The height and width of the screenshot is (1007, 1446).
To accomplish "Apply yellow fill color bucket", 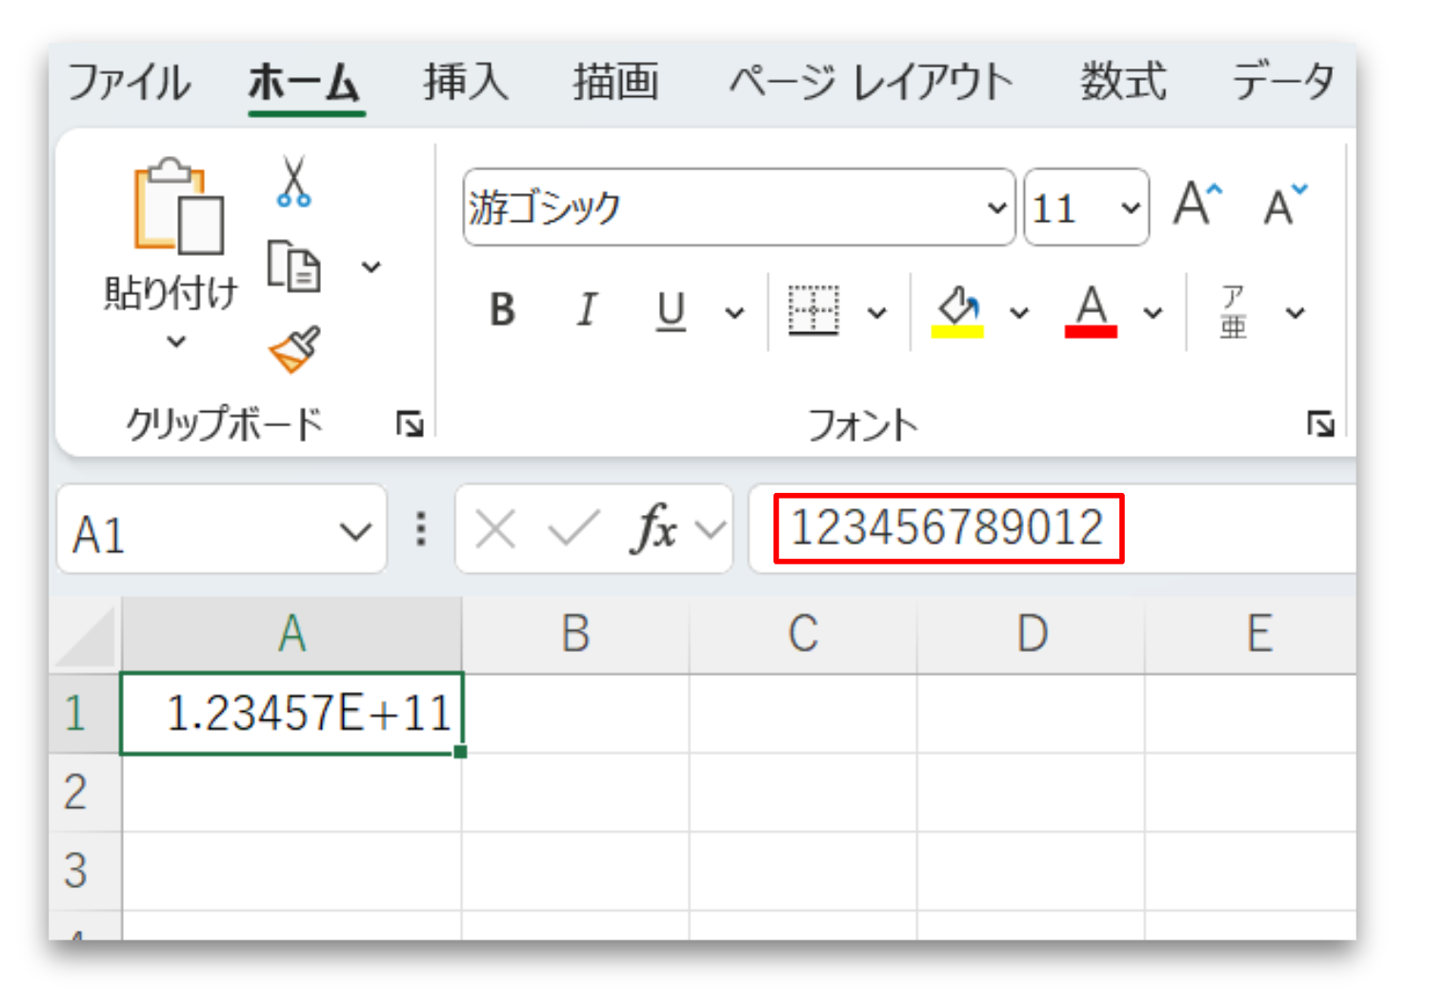I will (x=957, y=311).
